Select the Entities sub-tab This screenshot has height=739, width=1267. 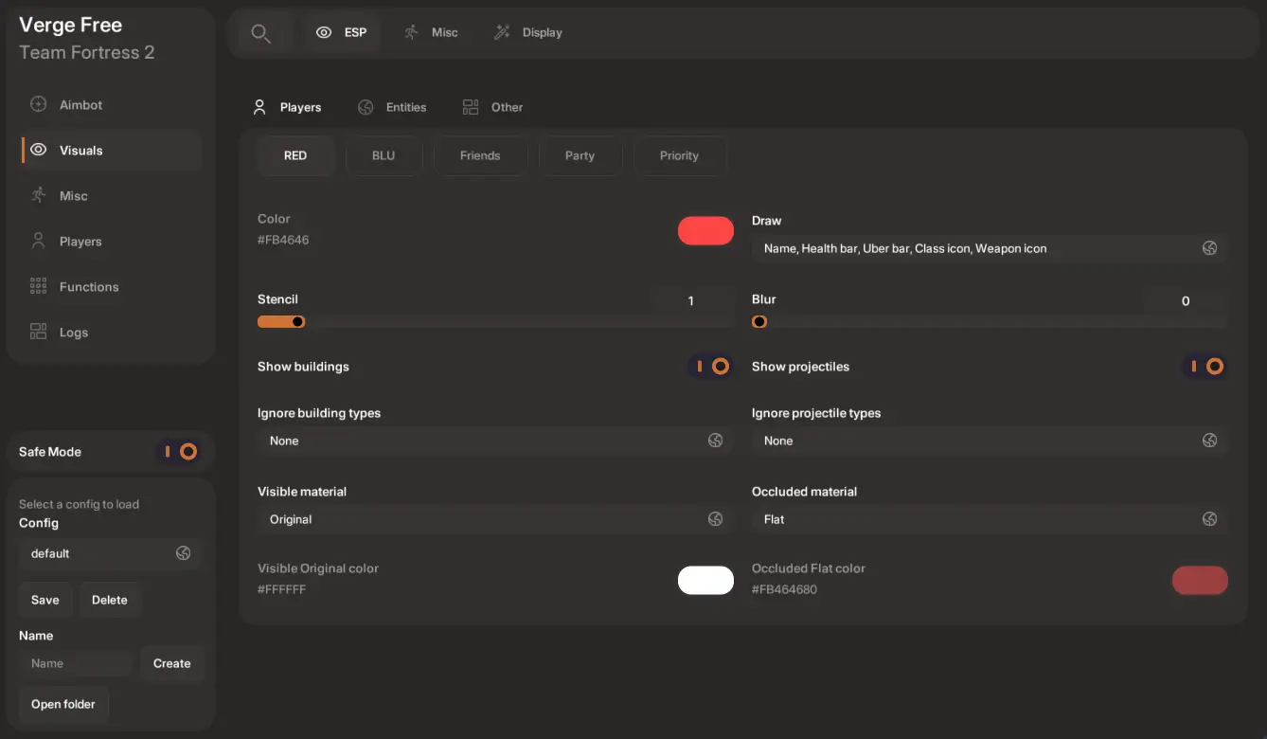tap(392, 107)
